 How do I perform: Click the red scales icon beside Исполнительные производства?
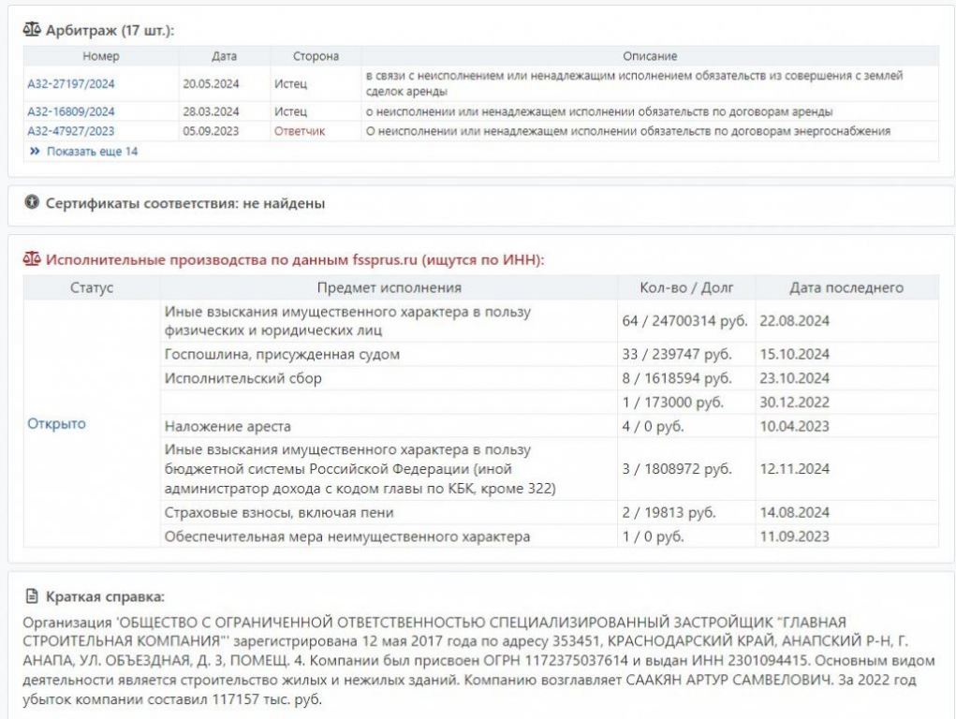(x=32, y=260)
